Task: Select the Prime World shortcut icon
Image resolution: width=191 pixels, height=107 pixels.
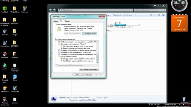Action: (5, 43)
